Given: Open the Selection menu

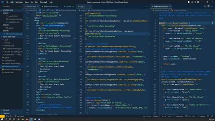Looking at the screenshot, I should tap(19, 2).
